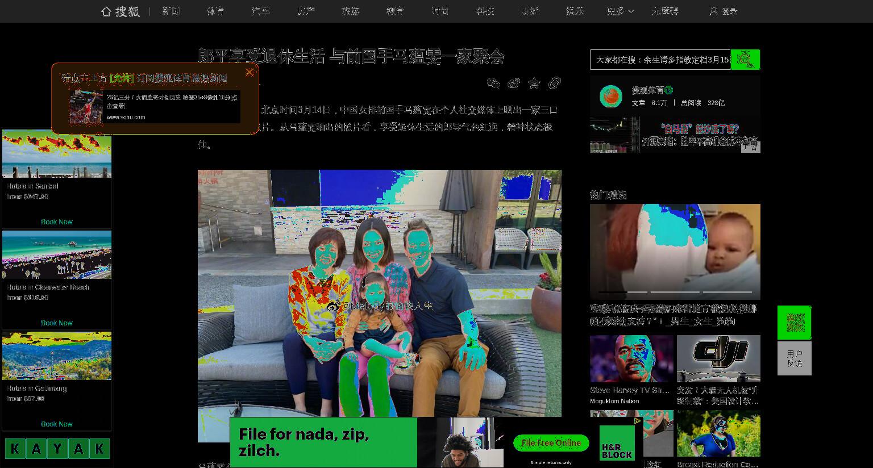Click the 总阅读 328亿 stat
This screenshot has height=468, width=873.
click(702, 103)
